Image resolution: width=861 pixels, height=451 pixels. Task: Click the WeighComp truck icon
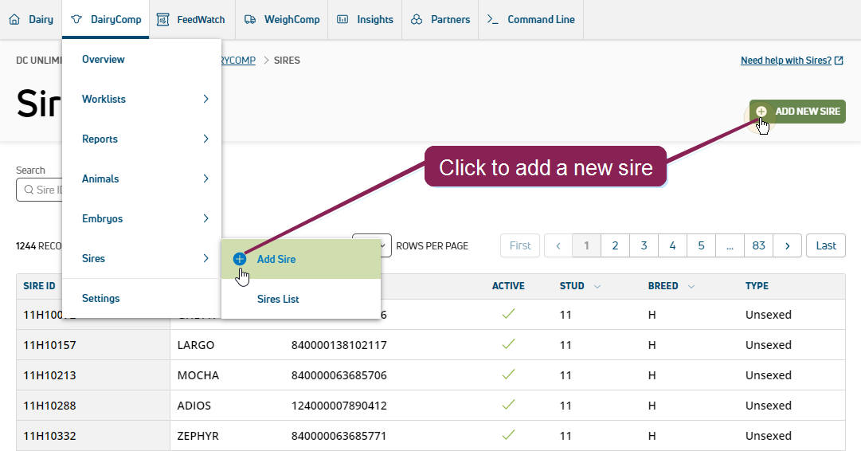(x=250, y=20)
